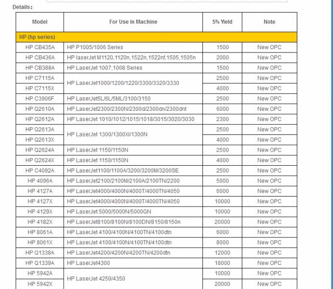Click the Note column header

click(x=269, y=22)
